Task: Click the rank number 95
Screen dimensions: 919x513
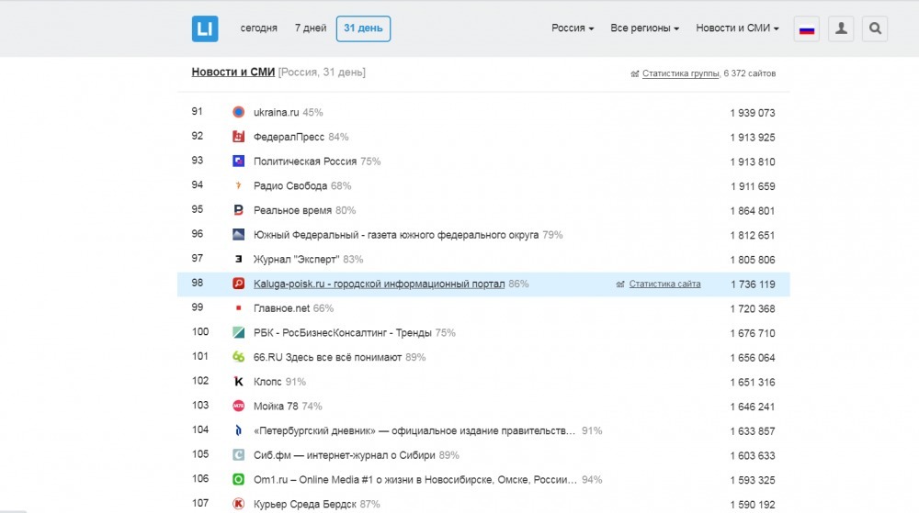Action: pyautogui.click(x=197, y=209)
